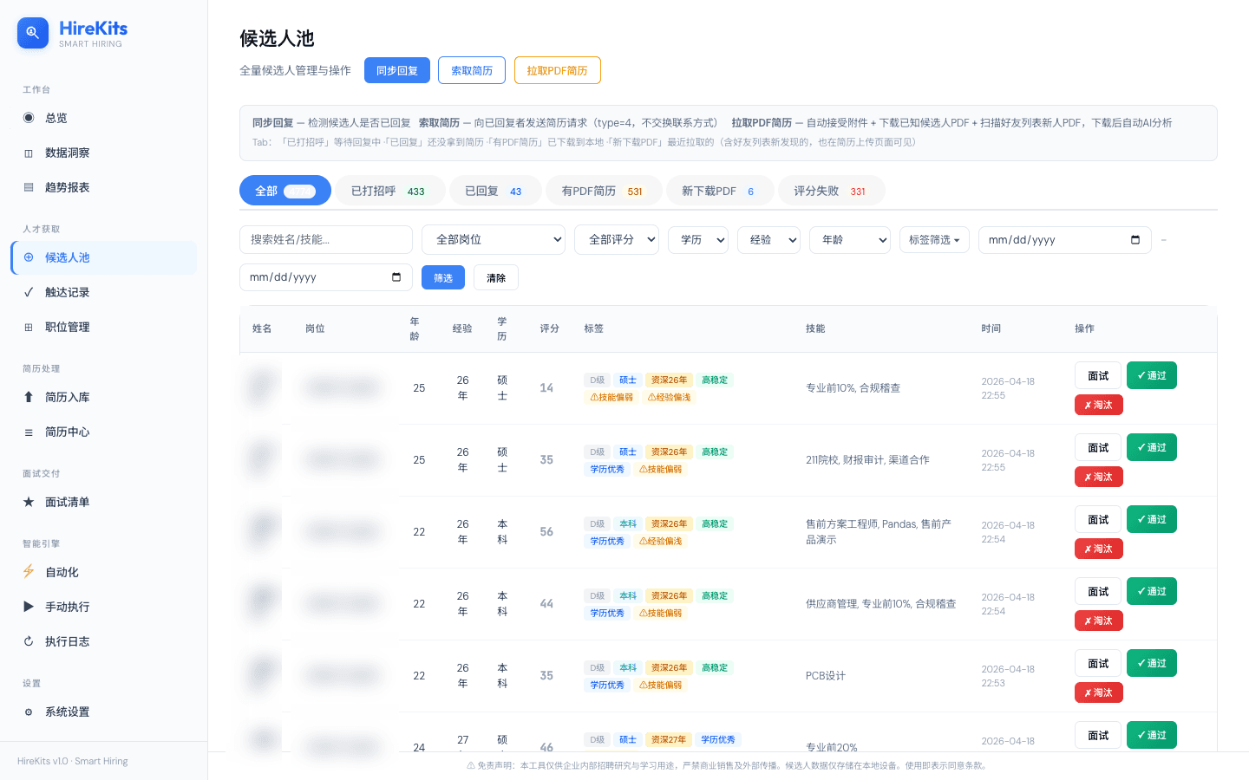Click 同步回复 button
1249x780 pixels.
(397, 70)
